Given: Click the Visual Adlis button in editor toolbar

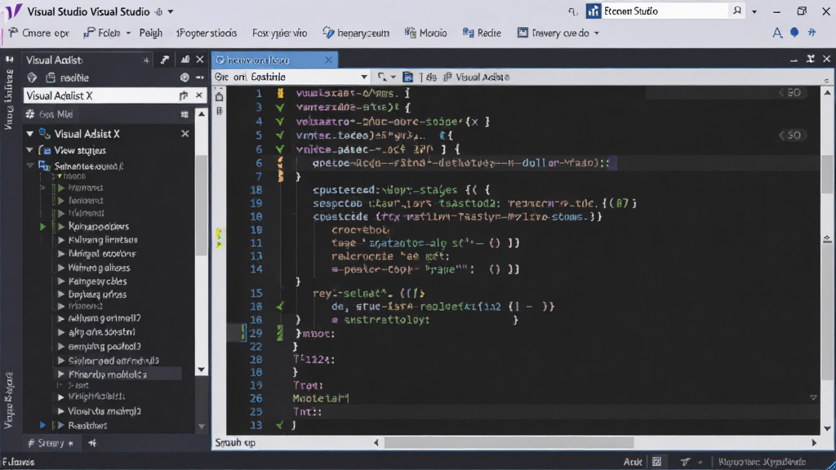Looking at the screenshot, I should tap(476, 78).
